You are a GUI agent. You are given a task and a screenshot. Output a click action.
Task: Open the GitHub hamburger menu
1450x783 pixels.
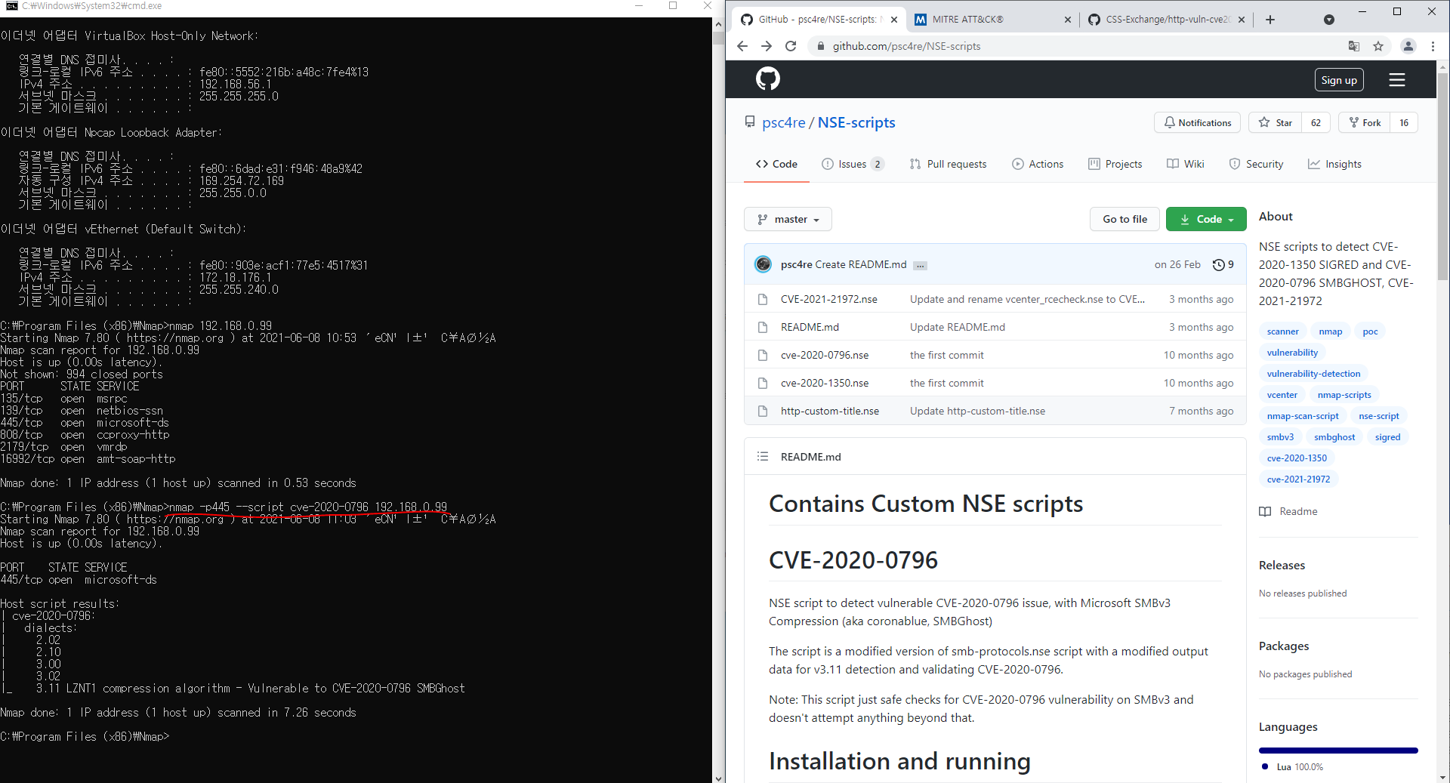click(x=1397, y=80)
